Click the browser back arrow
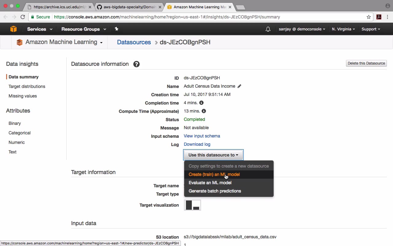The height and width of the screenshot is (246, 393). (6, 17)
